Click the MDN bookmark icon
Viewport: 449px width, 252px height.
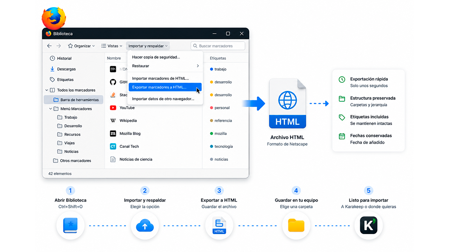pos(113,69)
